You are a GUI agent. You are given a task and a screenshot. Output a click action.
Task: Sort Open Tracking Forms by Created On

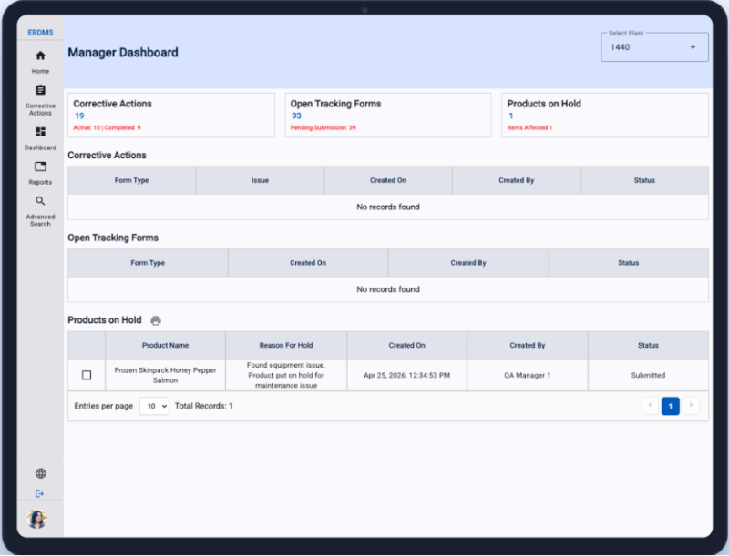(x=308, y=263)
